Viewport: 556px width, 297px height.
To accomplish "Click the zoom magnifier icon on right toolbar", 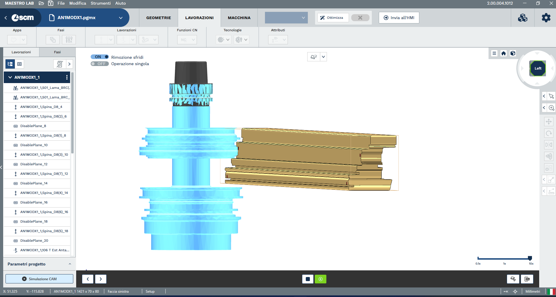I will 551,108.
